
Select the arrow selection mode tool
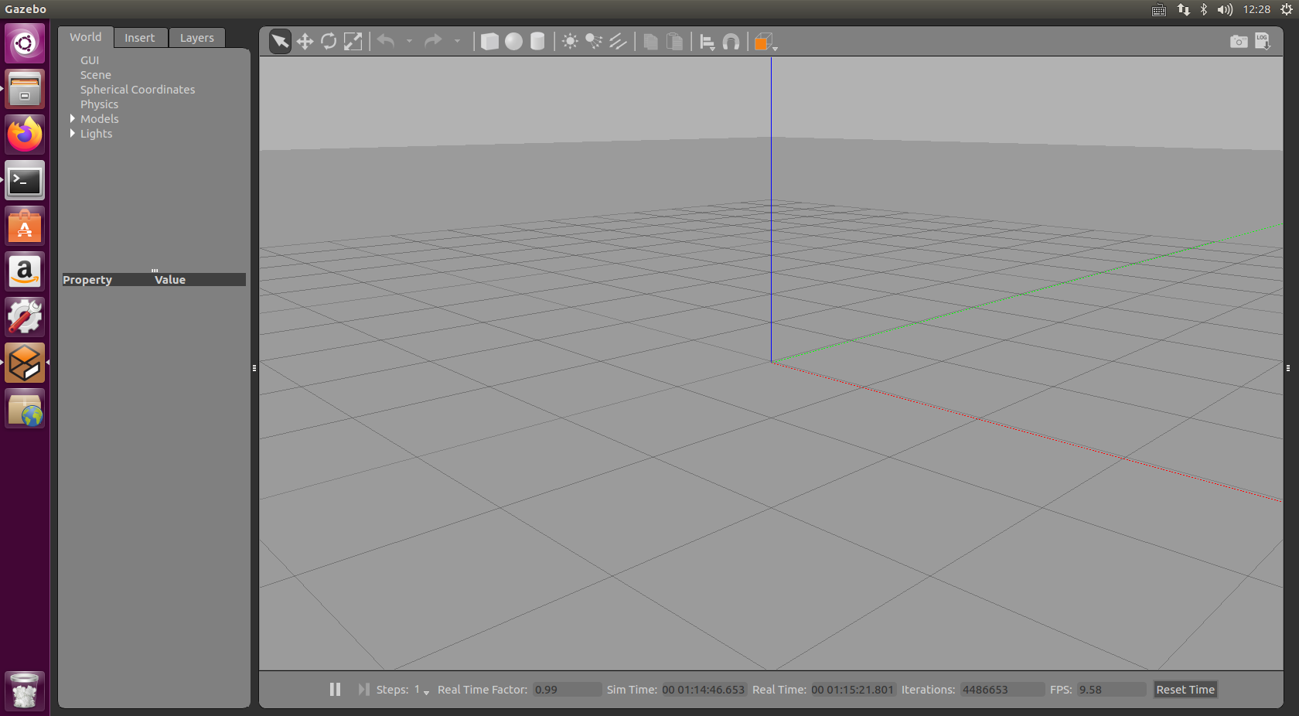click(x=280, y=41)
